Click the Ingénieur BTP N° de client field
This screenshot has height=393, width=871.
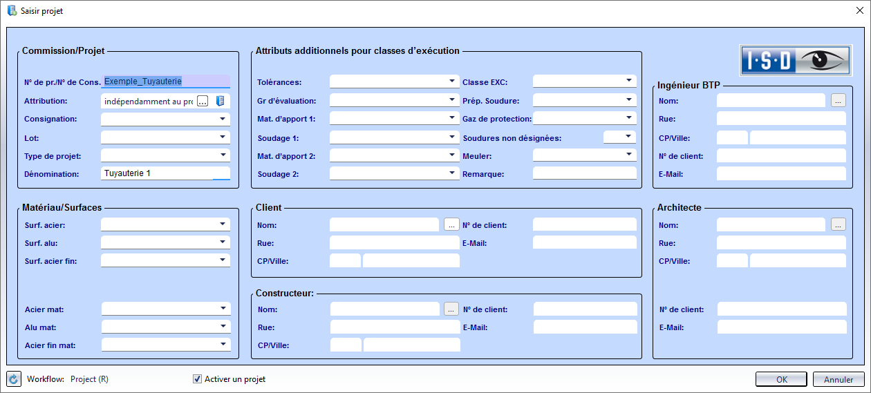point(781,155)
